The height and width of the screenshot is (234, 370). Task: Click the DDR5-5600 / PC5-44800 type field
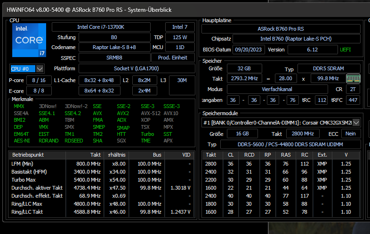(290, 144)
